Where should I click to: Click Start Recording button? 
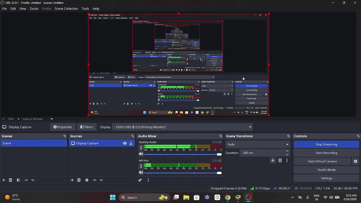click(326, 153)
